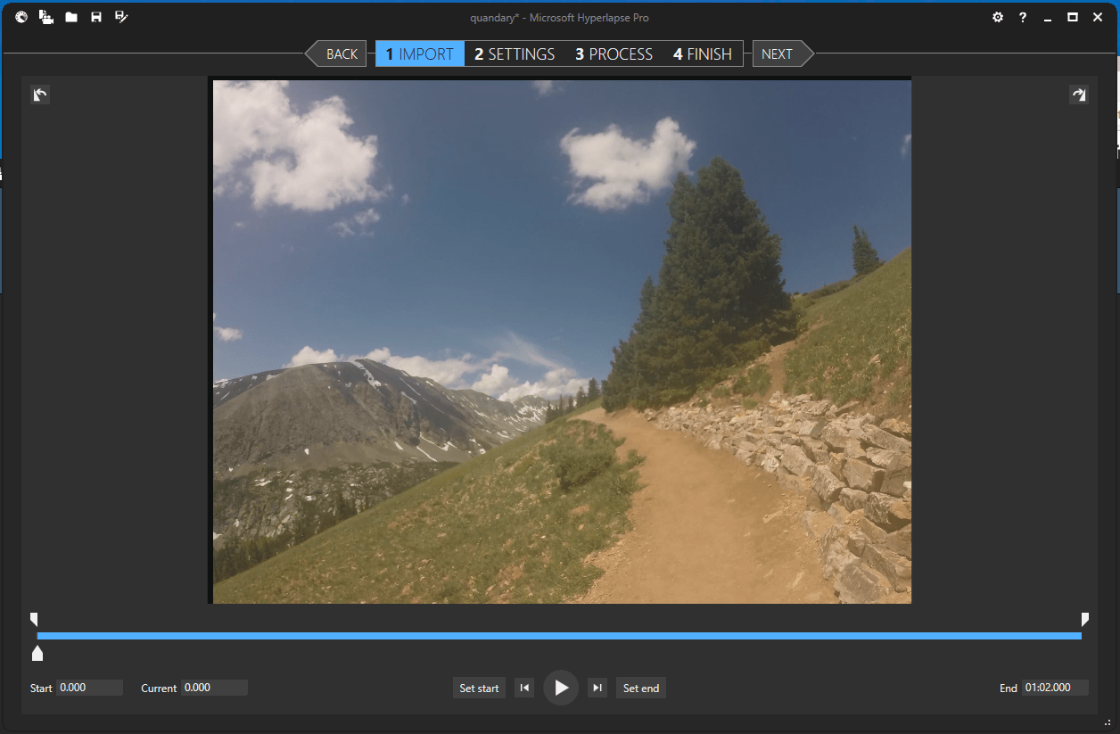Jump to the next frame
The image size is (1120, 734).
tap(597, 688)
